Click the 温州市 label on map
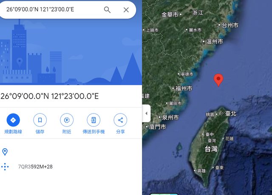The width and height of the screenshot is (272, 195). coord(214,42)
